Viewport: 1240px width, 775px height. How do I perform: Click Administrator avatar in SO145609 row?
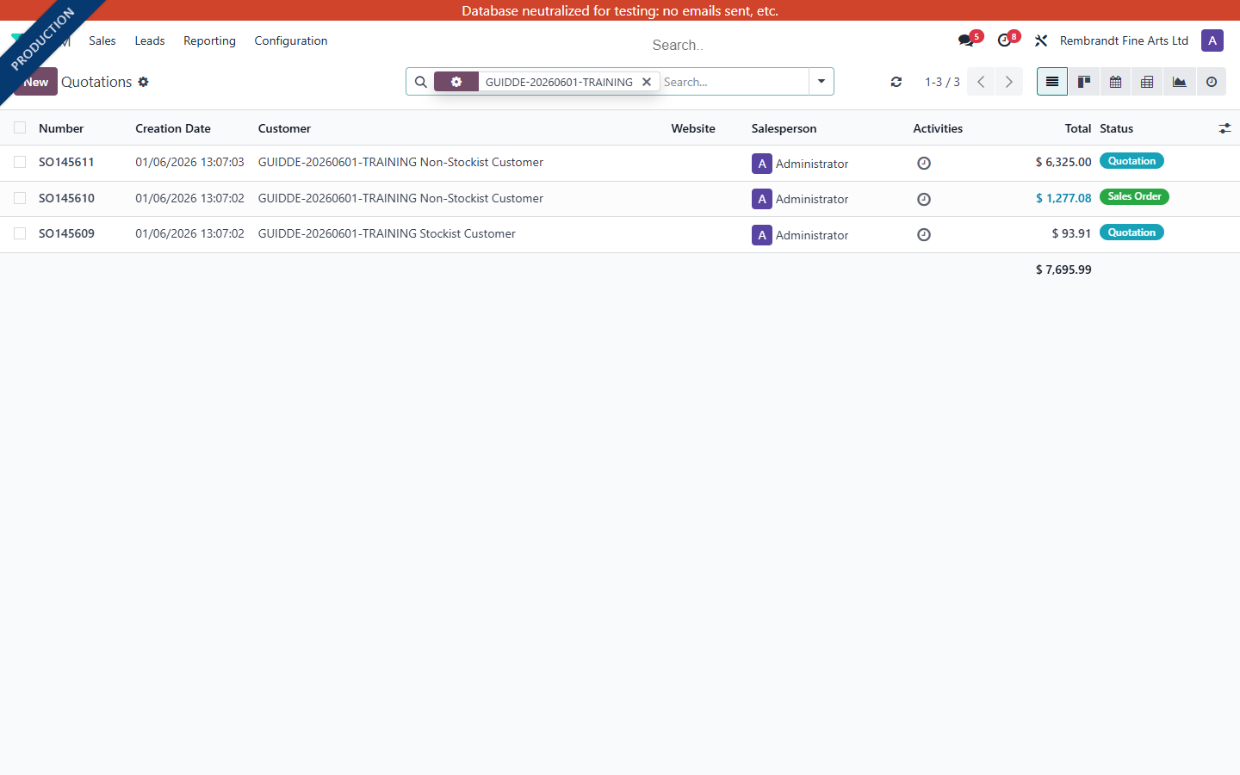pyautogui.click(x=762, y=235)
